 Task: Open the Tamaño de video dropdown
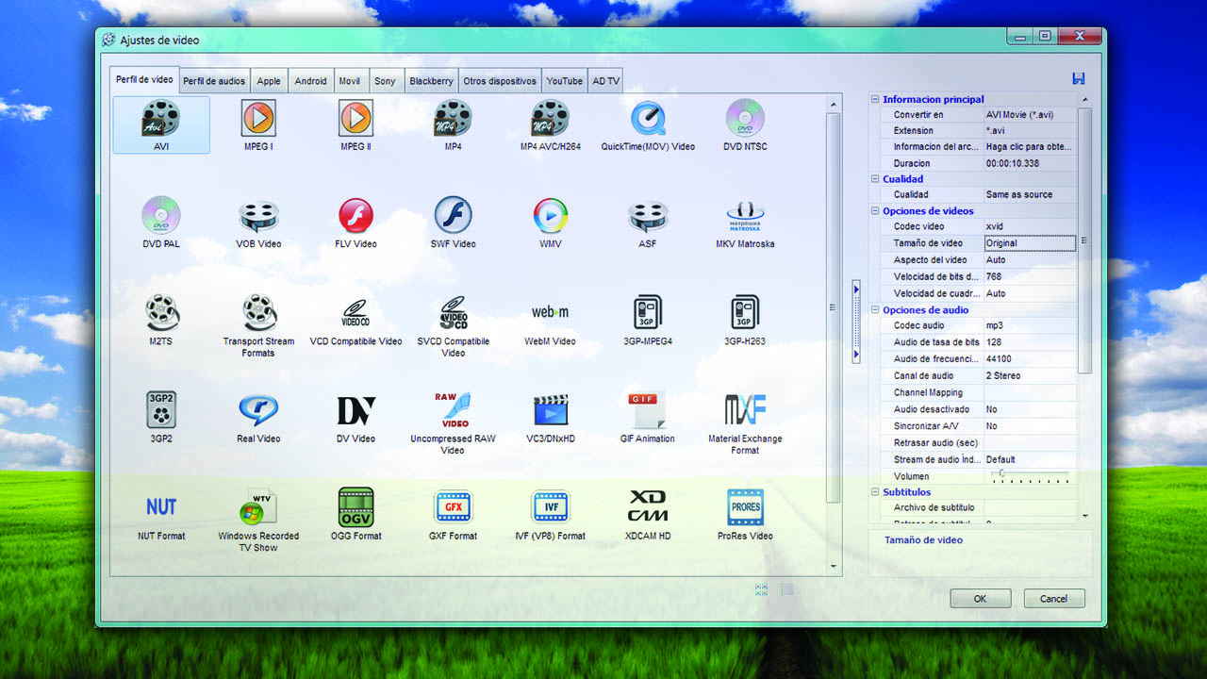coord(1029,243)
